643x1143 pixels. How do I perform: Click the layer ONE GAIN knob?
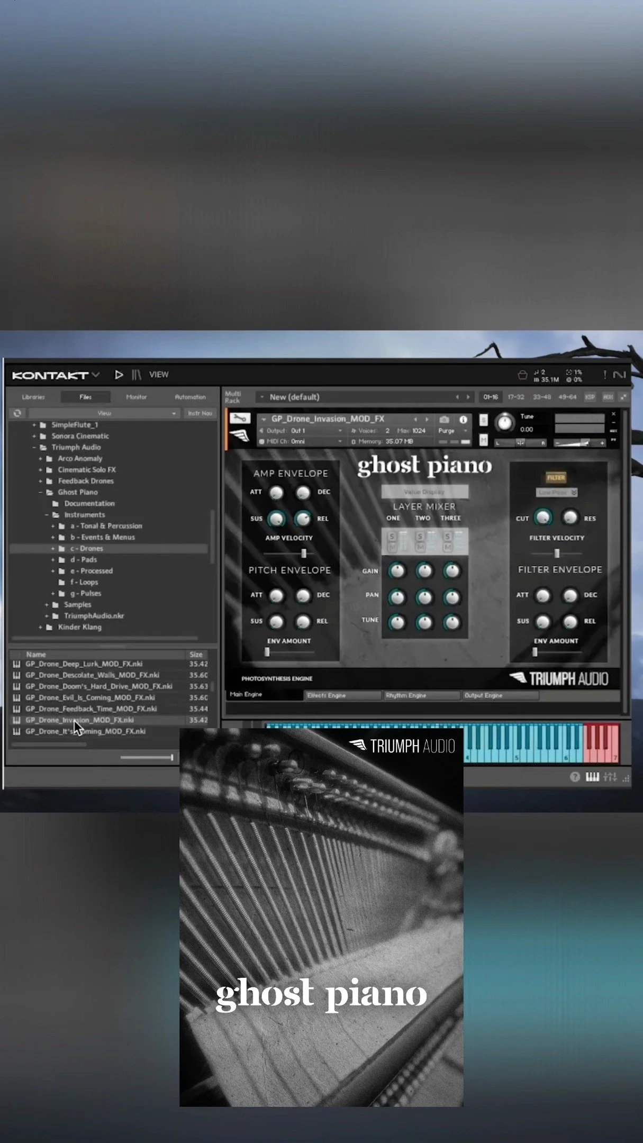point(397,570)
